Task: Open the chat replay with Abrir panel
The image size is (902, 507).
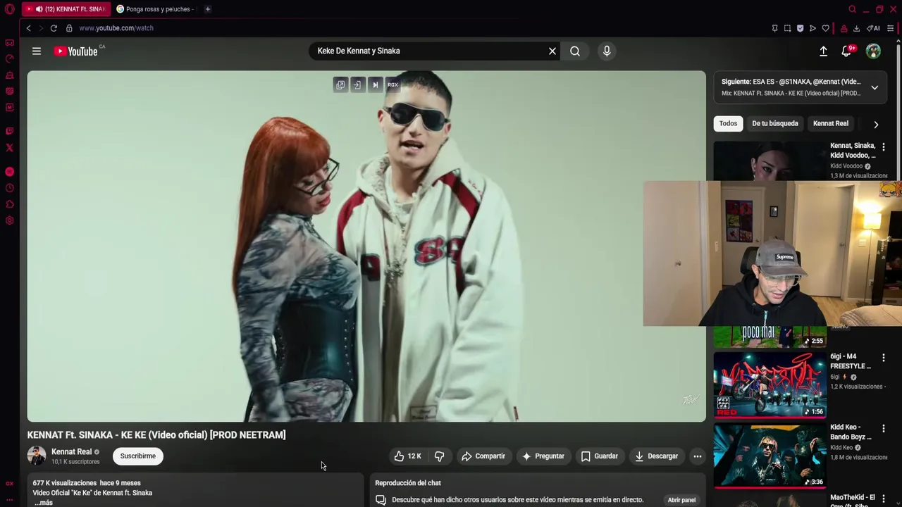Action: pos(681,500)
